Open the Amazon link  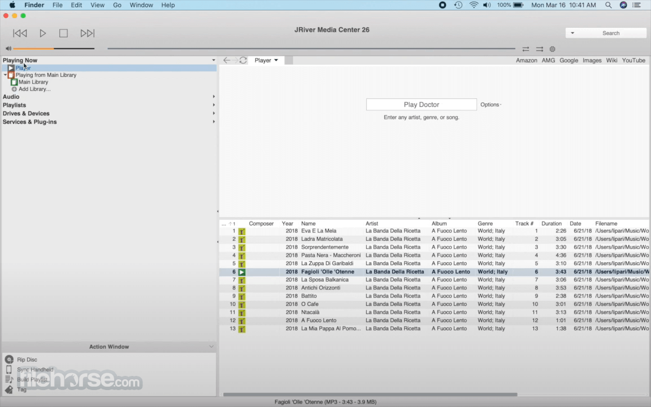[527, 60]
